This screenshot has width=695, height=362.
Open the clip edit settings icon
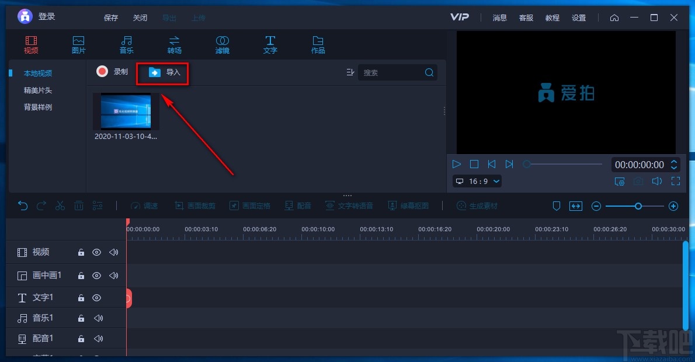click(98, 206)
